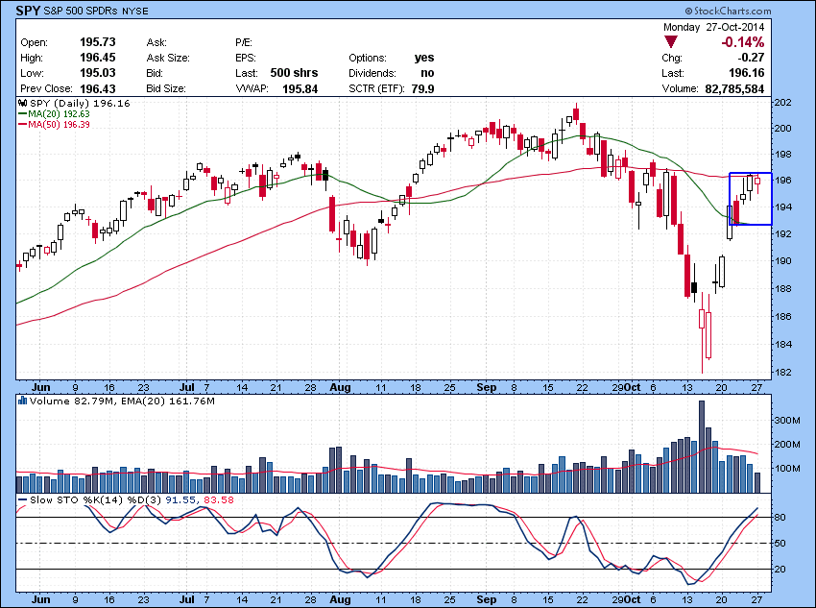Select the Open value 195.73
The image size is (816, 608).
pyautogui.click(x=97, y=42)
